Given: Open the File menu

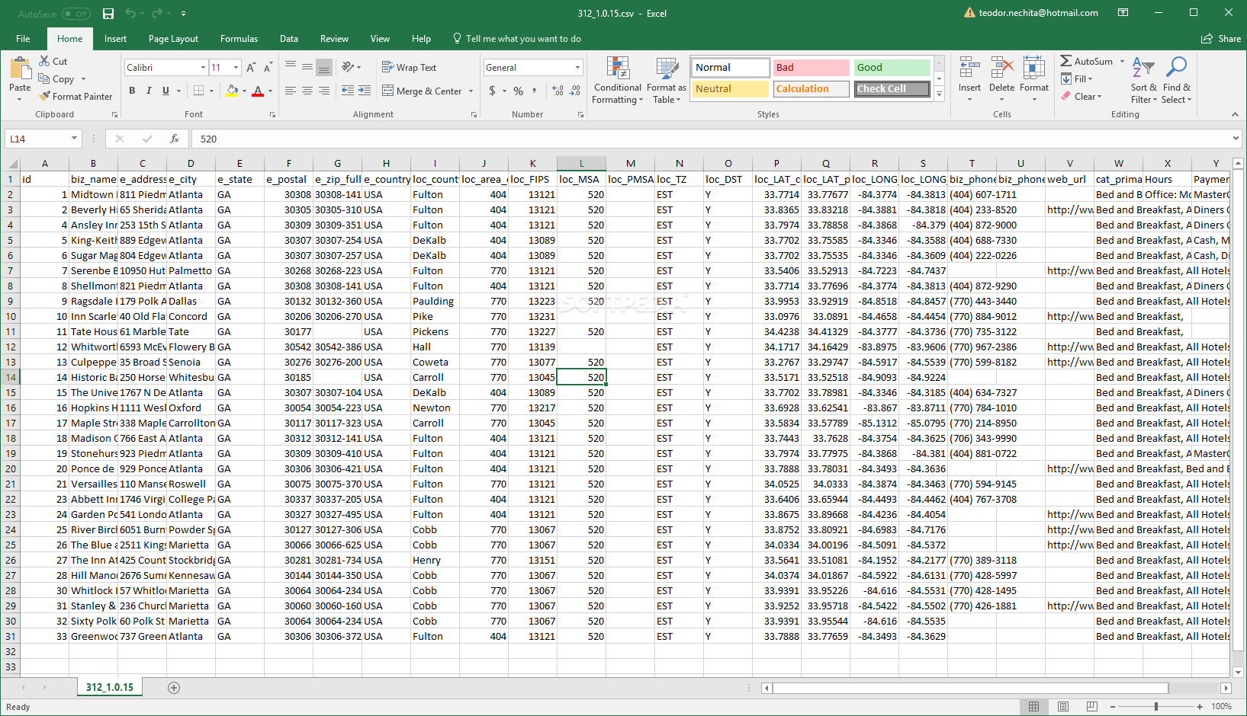Looking at the screenshot, I should click(x=23, y=39).
